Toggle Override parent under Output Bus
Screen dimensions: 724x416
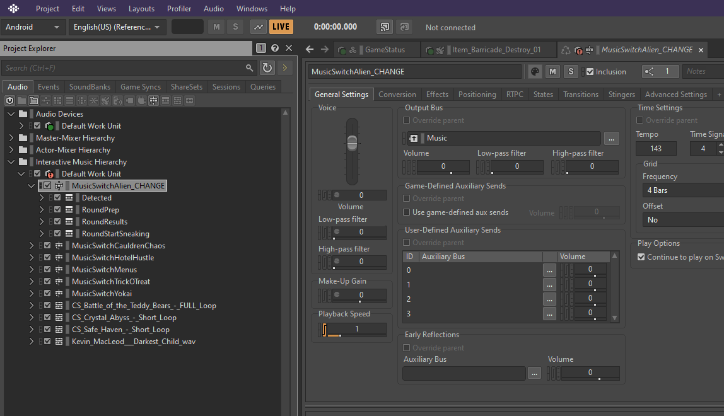406,120
